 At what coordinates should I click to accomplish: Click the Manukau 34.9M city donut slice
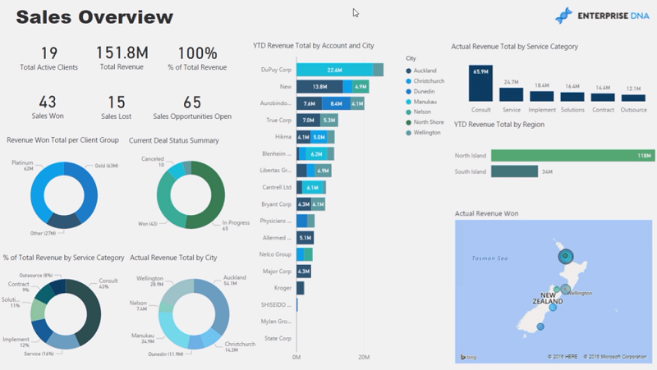point(169,331)
